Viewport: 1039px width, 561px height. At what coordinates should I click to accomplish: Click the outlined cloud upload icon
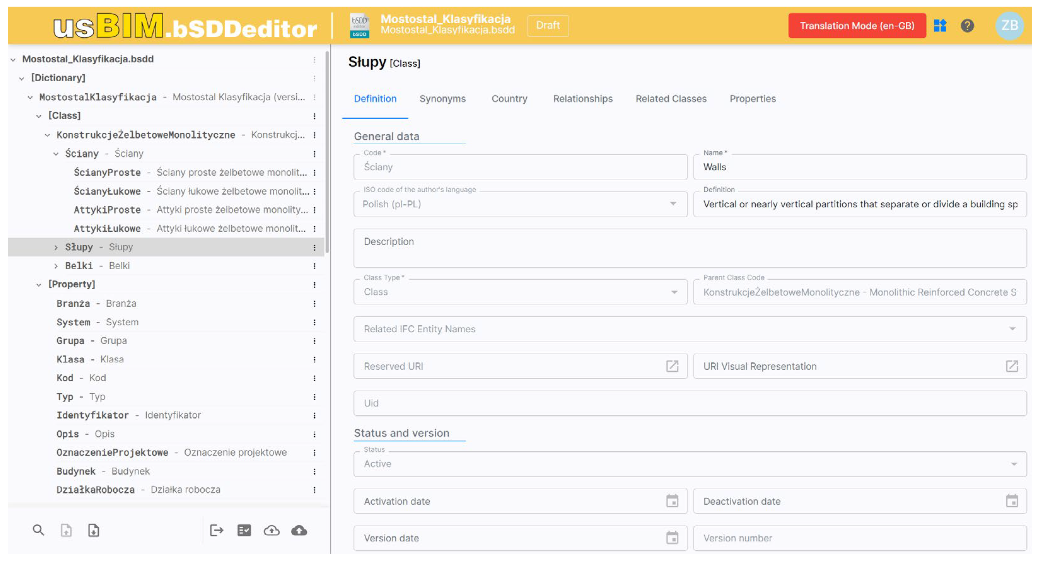tap(271, 530)
